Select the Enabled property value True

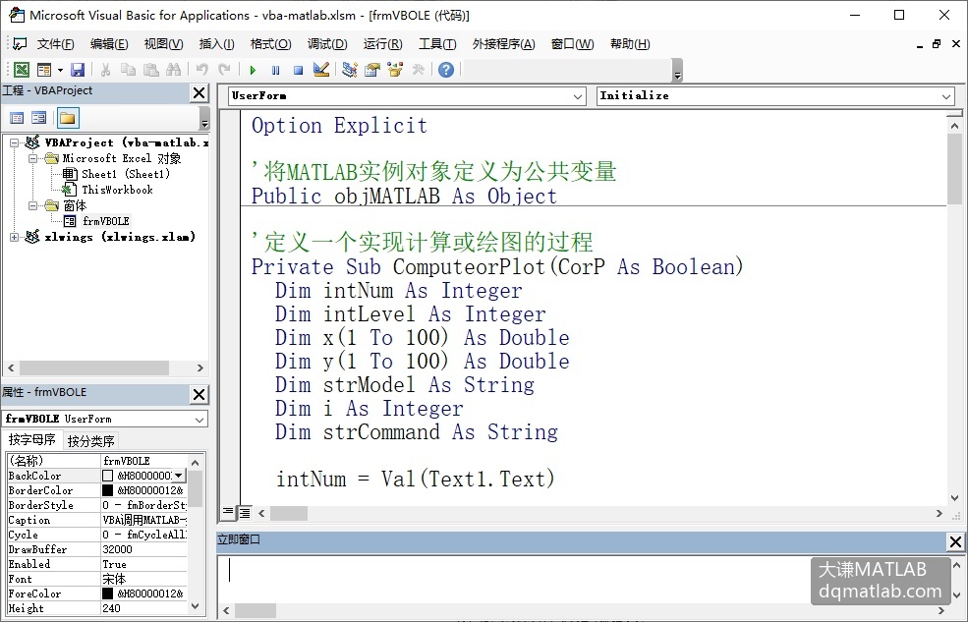point(143,564)
